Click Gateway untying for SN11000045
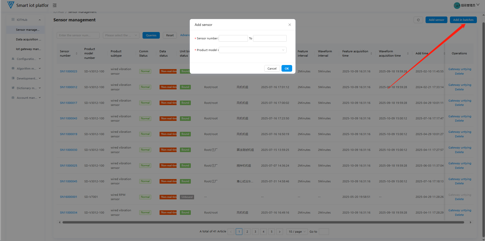 click(x=460, y=179)
